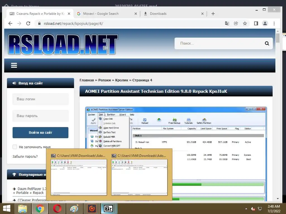The height and width of the screenshot is (214, 286).
Task: Bookmark this page with the star
Action: (x=245, y=23)
